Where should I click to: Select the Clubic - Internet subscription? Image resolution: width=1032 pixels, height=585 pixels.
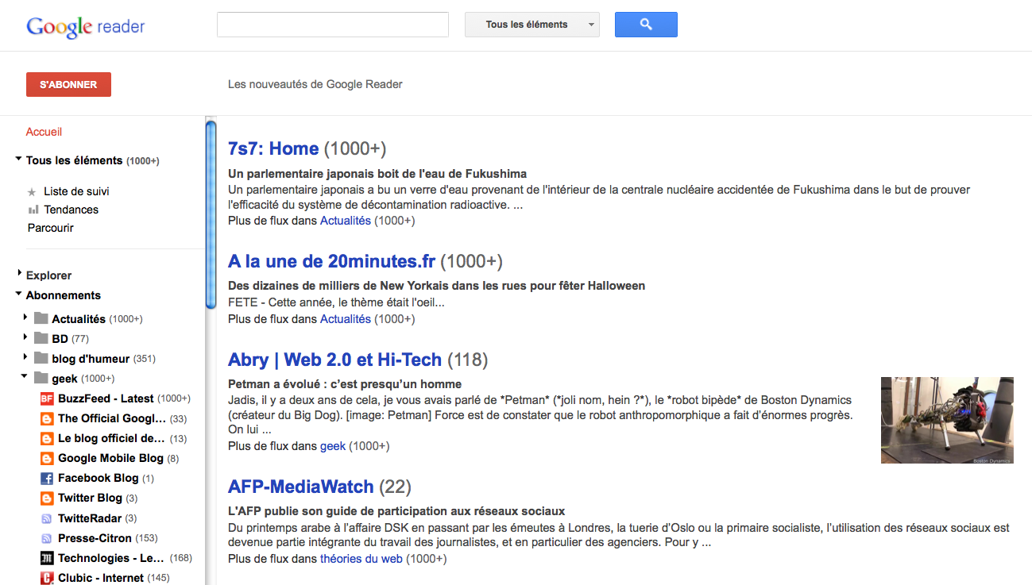coord(101,578)
